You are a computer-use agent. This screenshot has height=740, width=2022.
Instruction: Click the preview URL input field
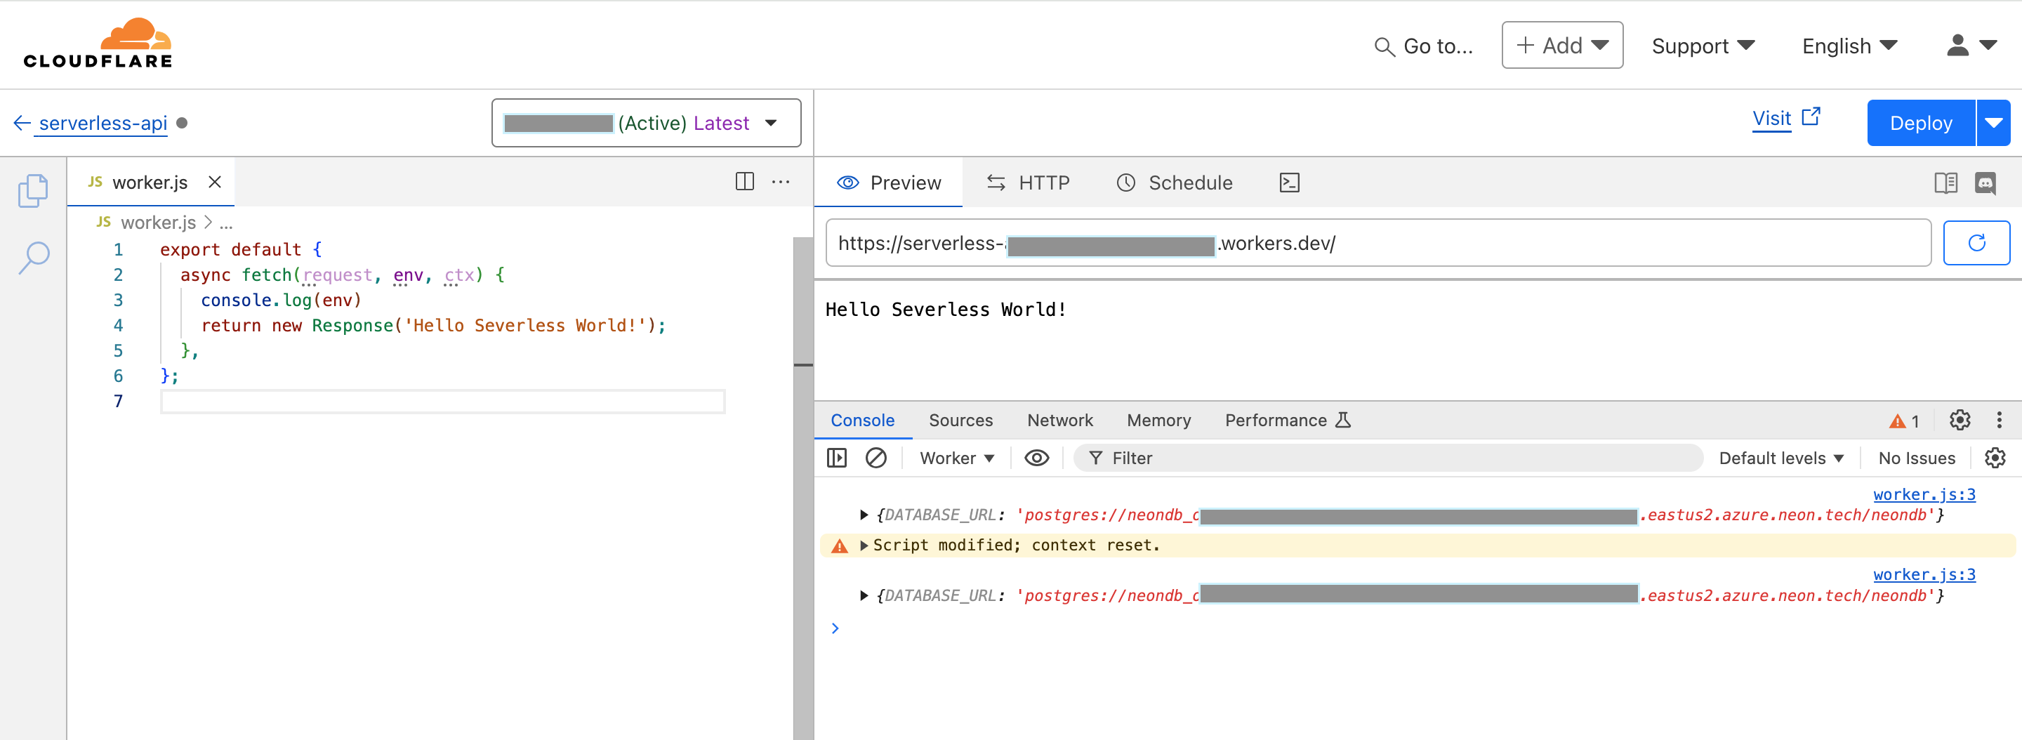pyautogui.click(x=1377, y=243)
